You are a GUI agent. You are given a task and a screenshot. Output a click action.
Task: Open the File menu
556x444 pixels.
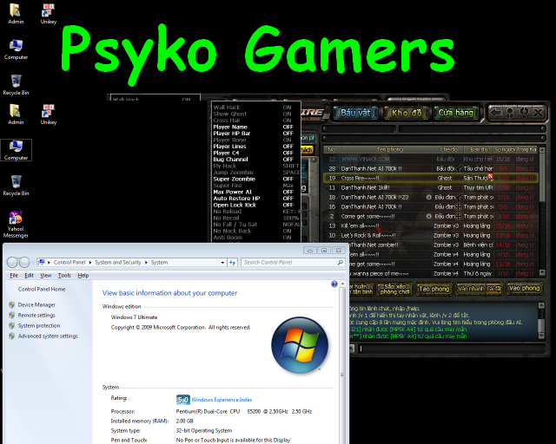[14, 276]
